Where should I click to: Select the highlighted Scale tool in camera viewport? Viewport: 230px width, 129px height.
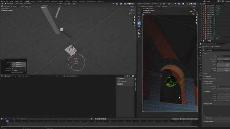tap(139, 23)
